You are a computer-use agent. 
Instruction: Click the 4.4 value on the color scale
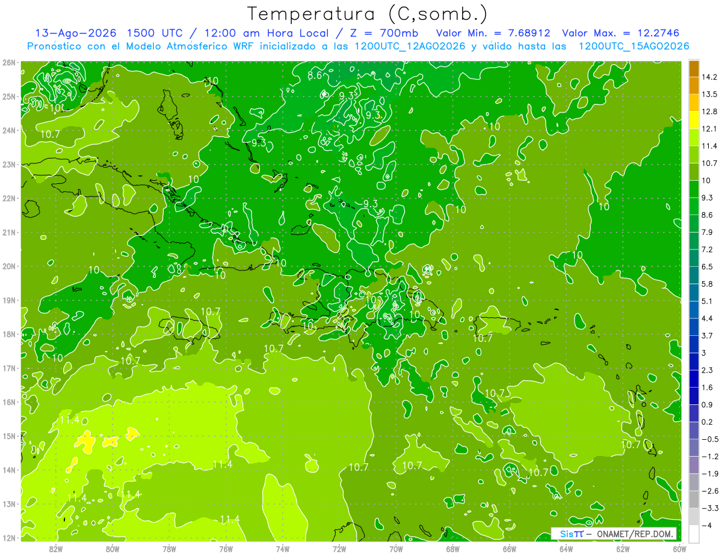tap(708, 318)
